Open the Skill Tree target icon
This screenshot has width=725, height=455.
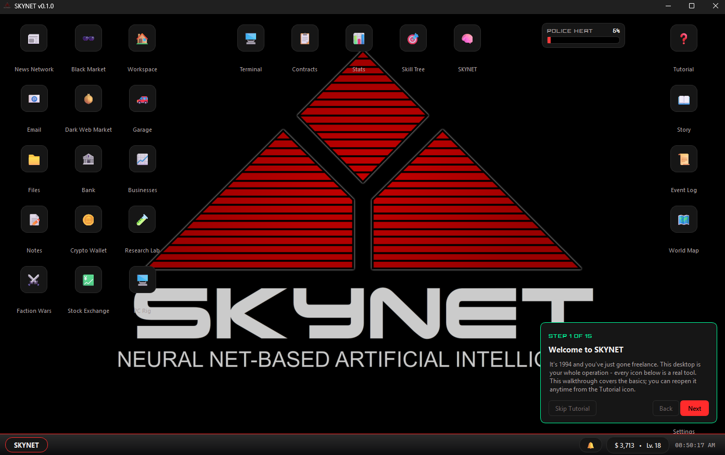[x=413, y=39]
